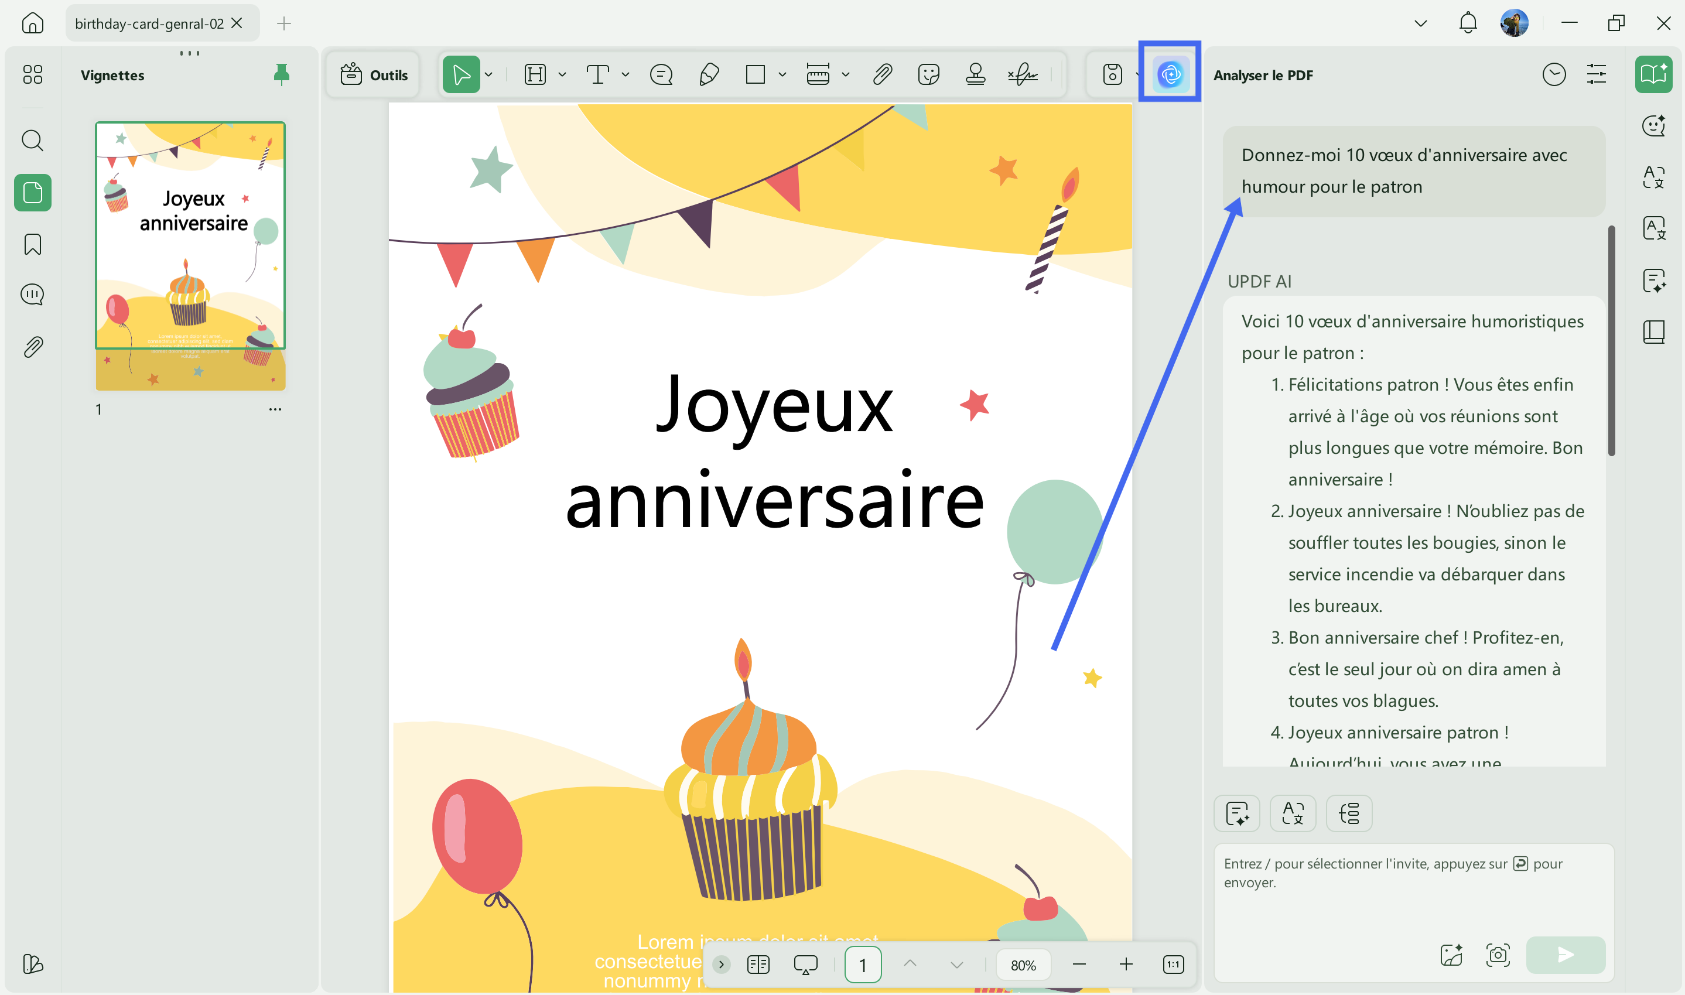This screenshot has height=995, width=1685.
Task: Expand the text tool dropdown arrow
Action: [626, 74]
